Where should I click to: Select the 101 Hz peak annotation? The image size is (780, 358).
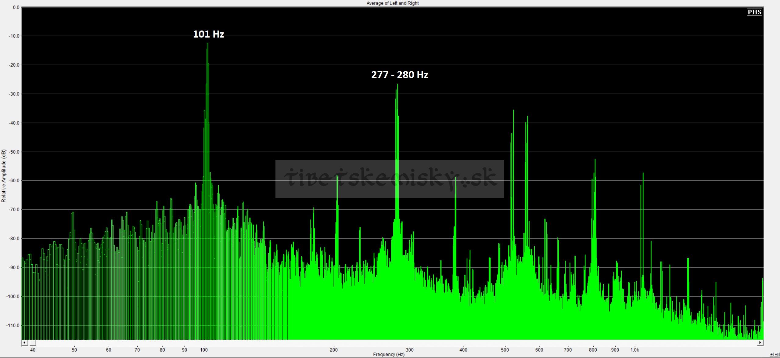pos(209,34)
